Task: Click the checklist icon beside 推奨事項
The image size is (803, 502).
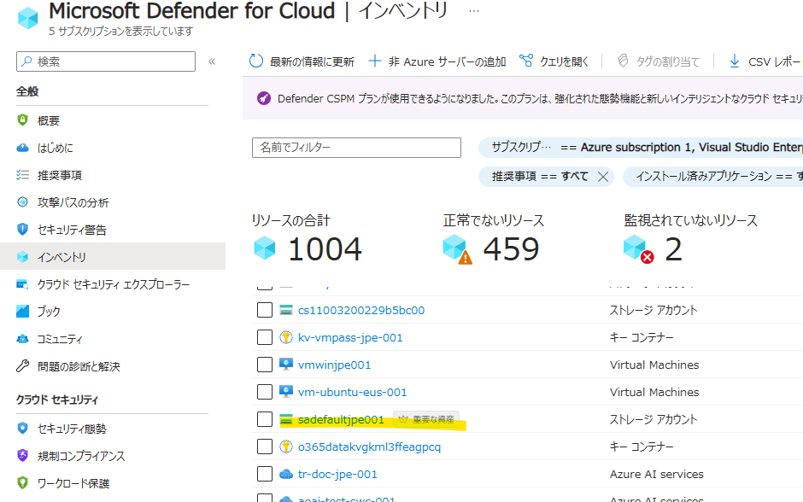Action: click(x=22, y=175)
